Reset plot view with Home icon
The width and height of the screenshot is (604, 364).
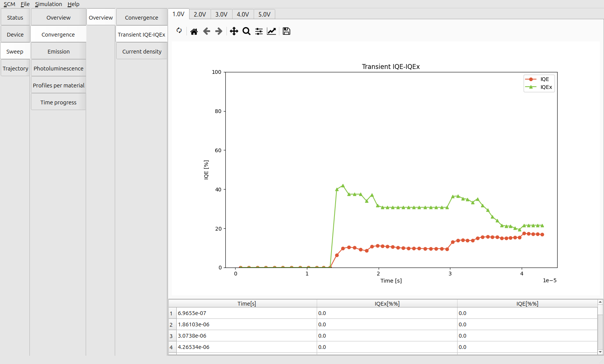194,31
